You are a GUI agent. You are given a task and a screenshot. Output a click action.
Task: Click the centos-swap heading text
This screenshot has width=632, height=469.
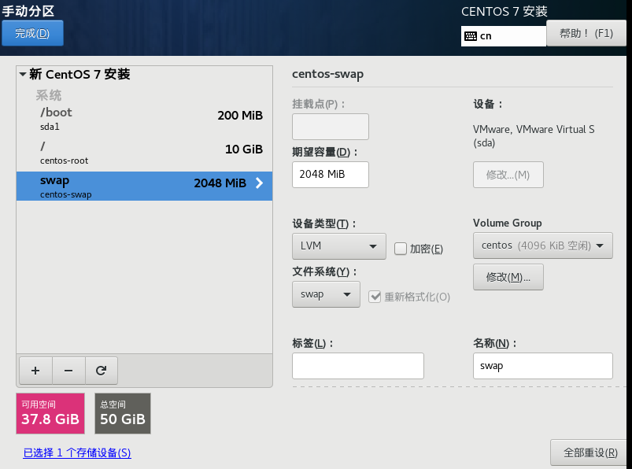(x=327, y=75)
